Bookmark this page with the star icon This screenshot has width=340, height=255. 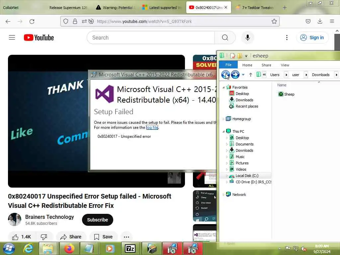[274, 21]
